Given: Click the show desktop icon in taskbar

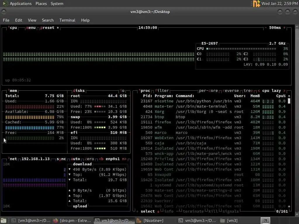Looking at the screenshot, I should tap(4, 220).
